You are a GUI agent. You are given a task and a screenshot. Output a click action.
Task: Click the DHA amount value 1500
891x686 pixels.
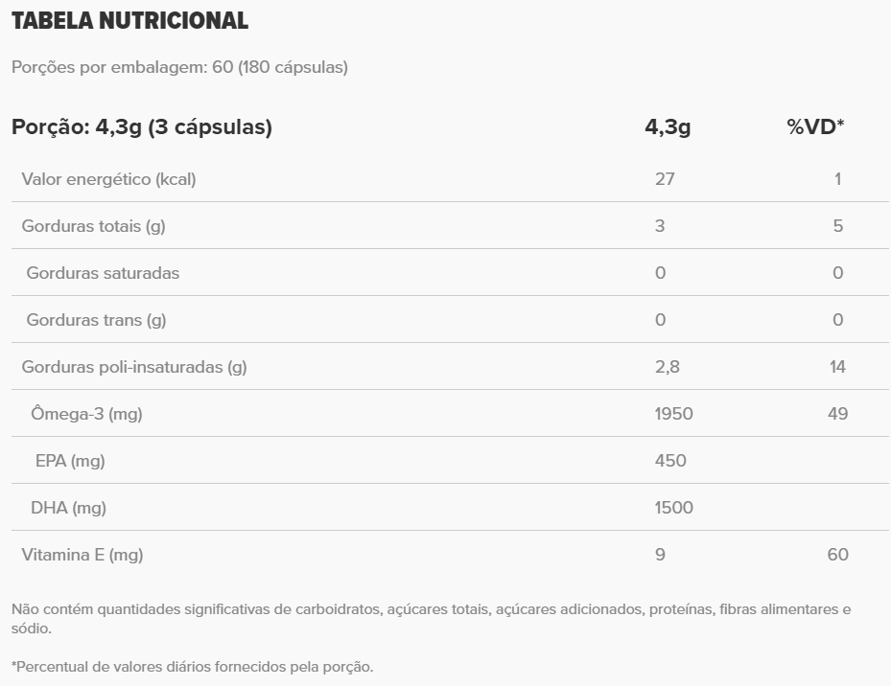tap(673, 508)
